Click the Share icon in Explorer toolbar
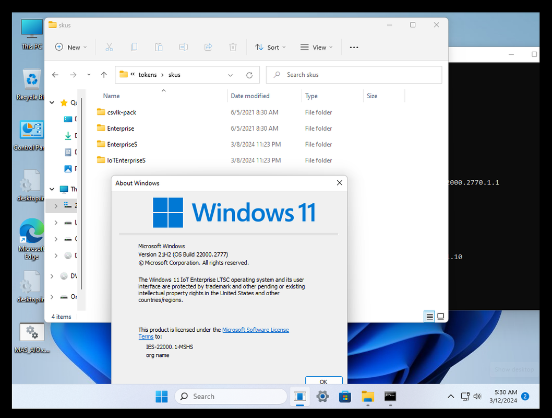The image size is (552, 418). [208, 47]
